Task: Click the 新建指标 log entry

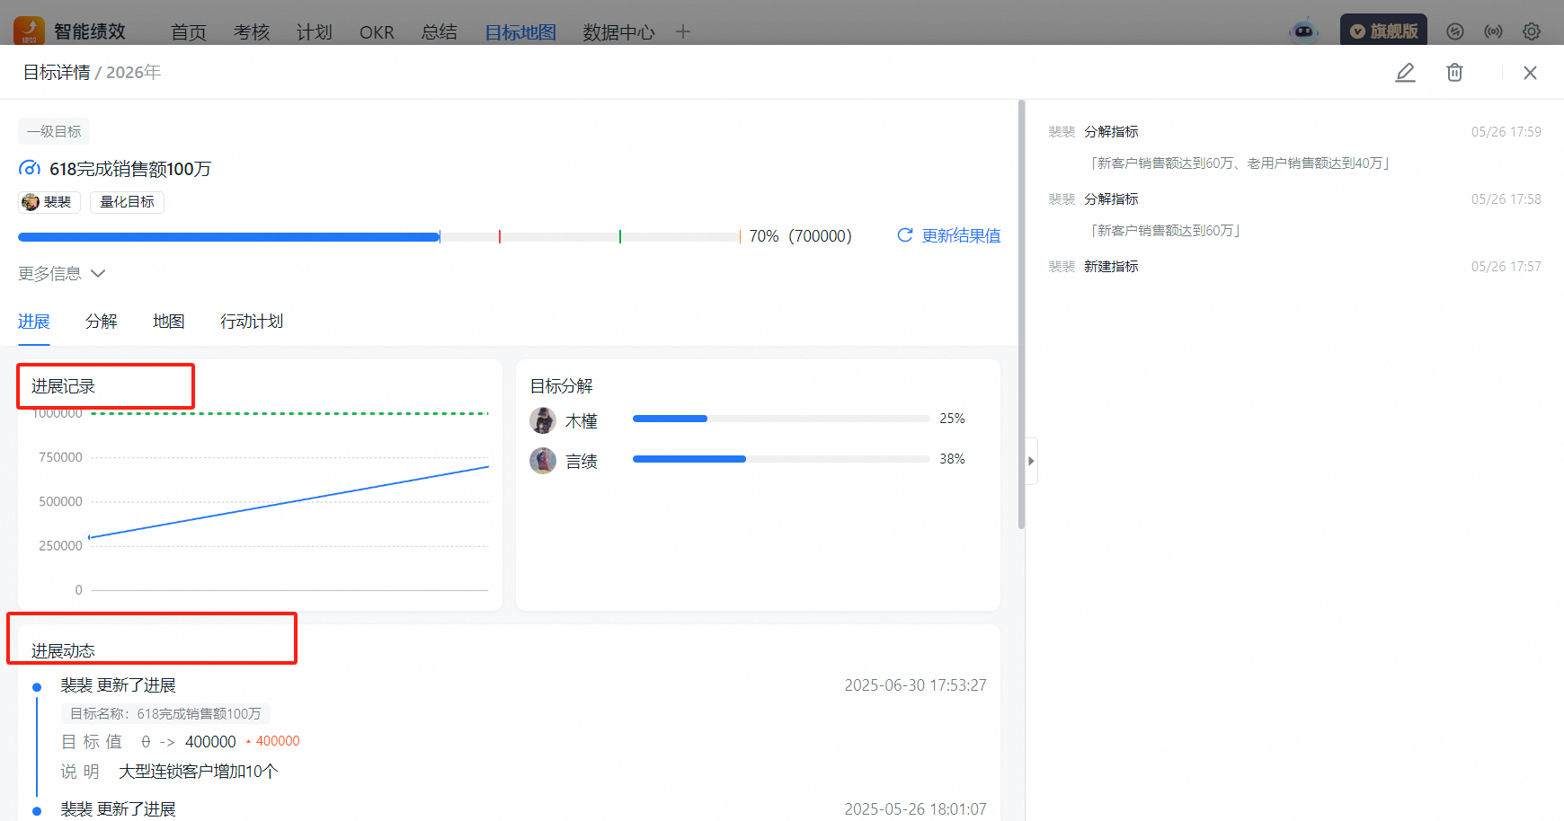Action: point(1294,267)
